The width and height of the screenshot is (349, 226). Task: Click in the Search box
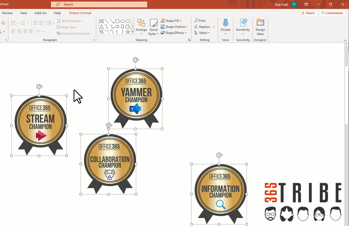click(x=99, y=4)
